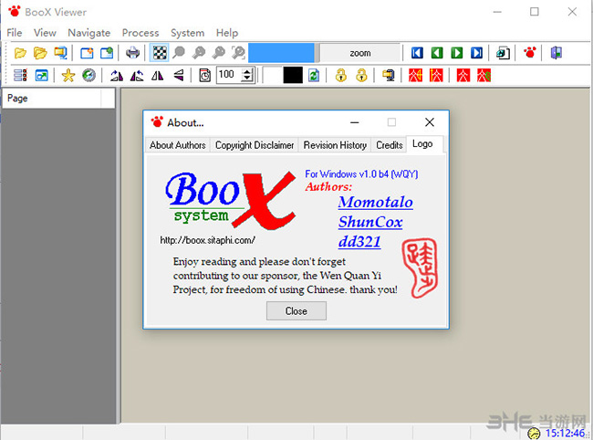Decrease the 100 spinner value
593x440 pixels.
click(247, 79)
